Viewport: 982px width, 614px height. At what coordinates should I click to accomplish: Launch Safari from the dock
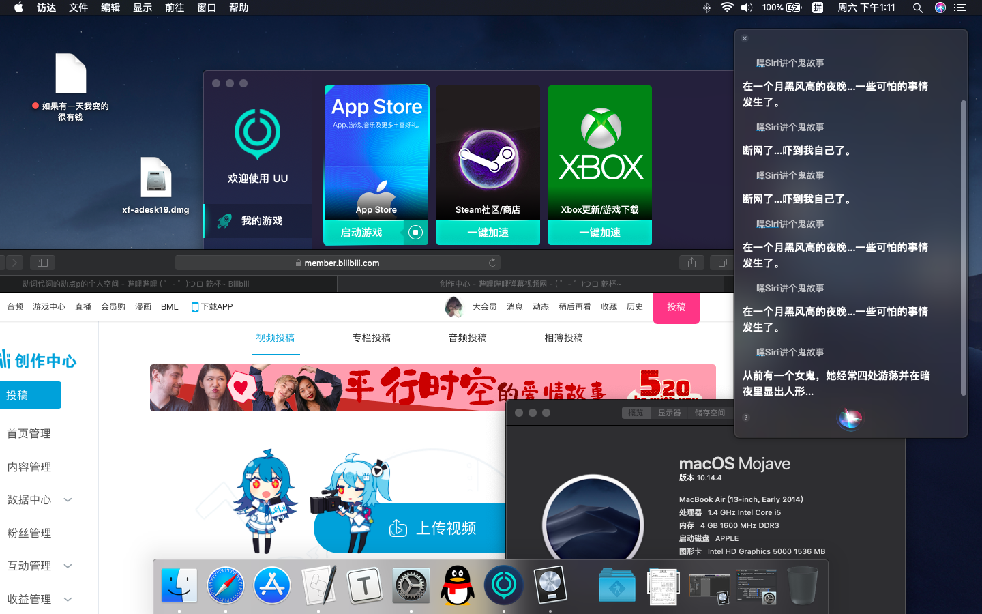(x=226, y=585)
